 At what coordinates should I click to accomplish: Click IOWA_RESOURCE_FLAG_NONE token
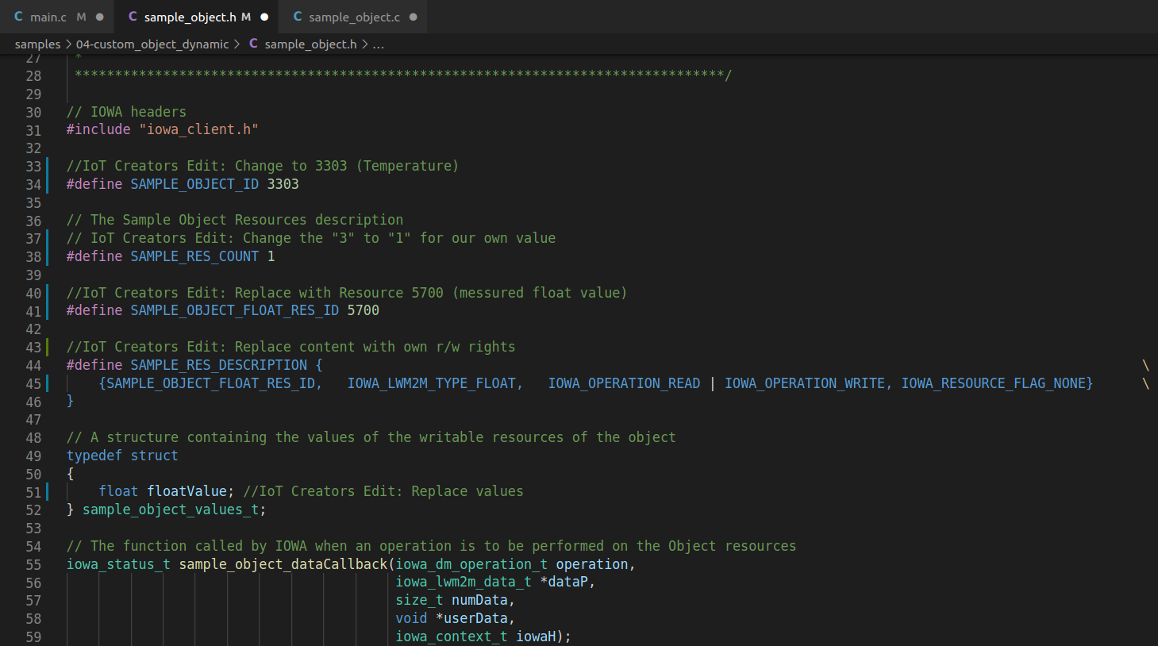tap(993, 383)
